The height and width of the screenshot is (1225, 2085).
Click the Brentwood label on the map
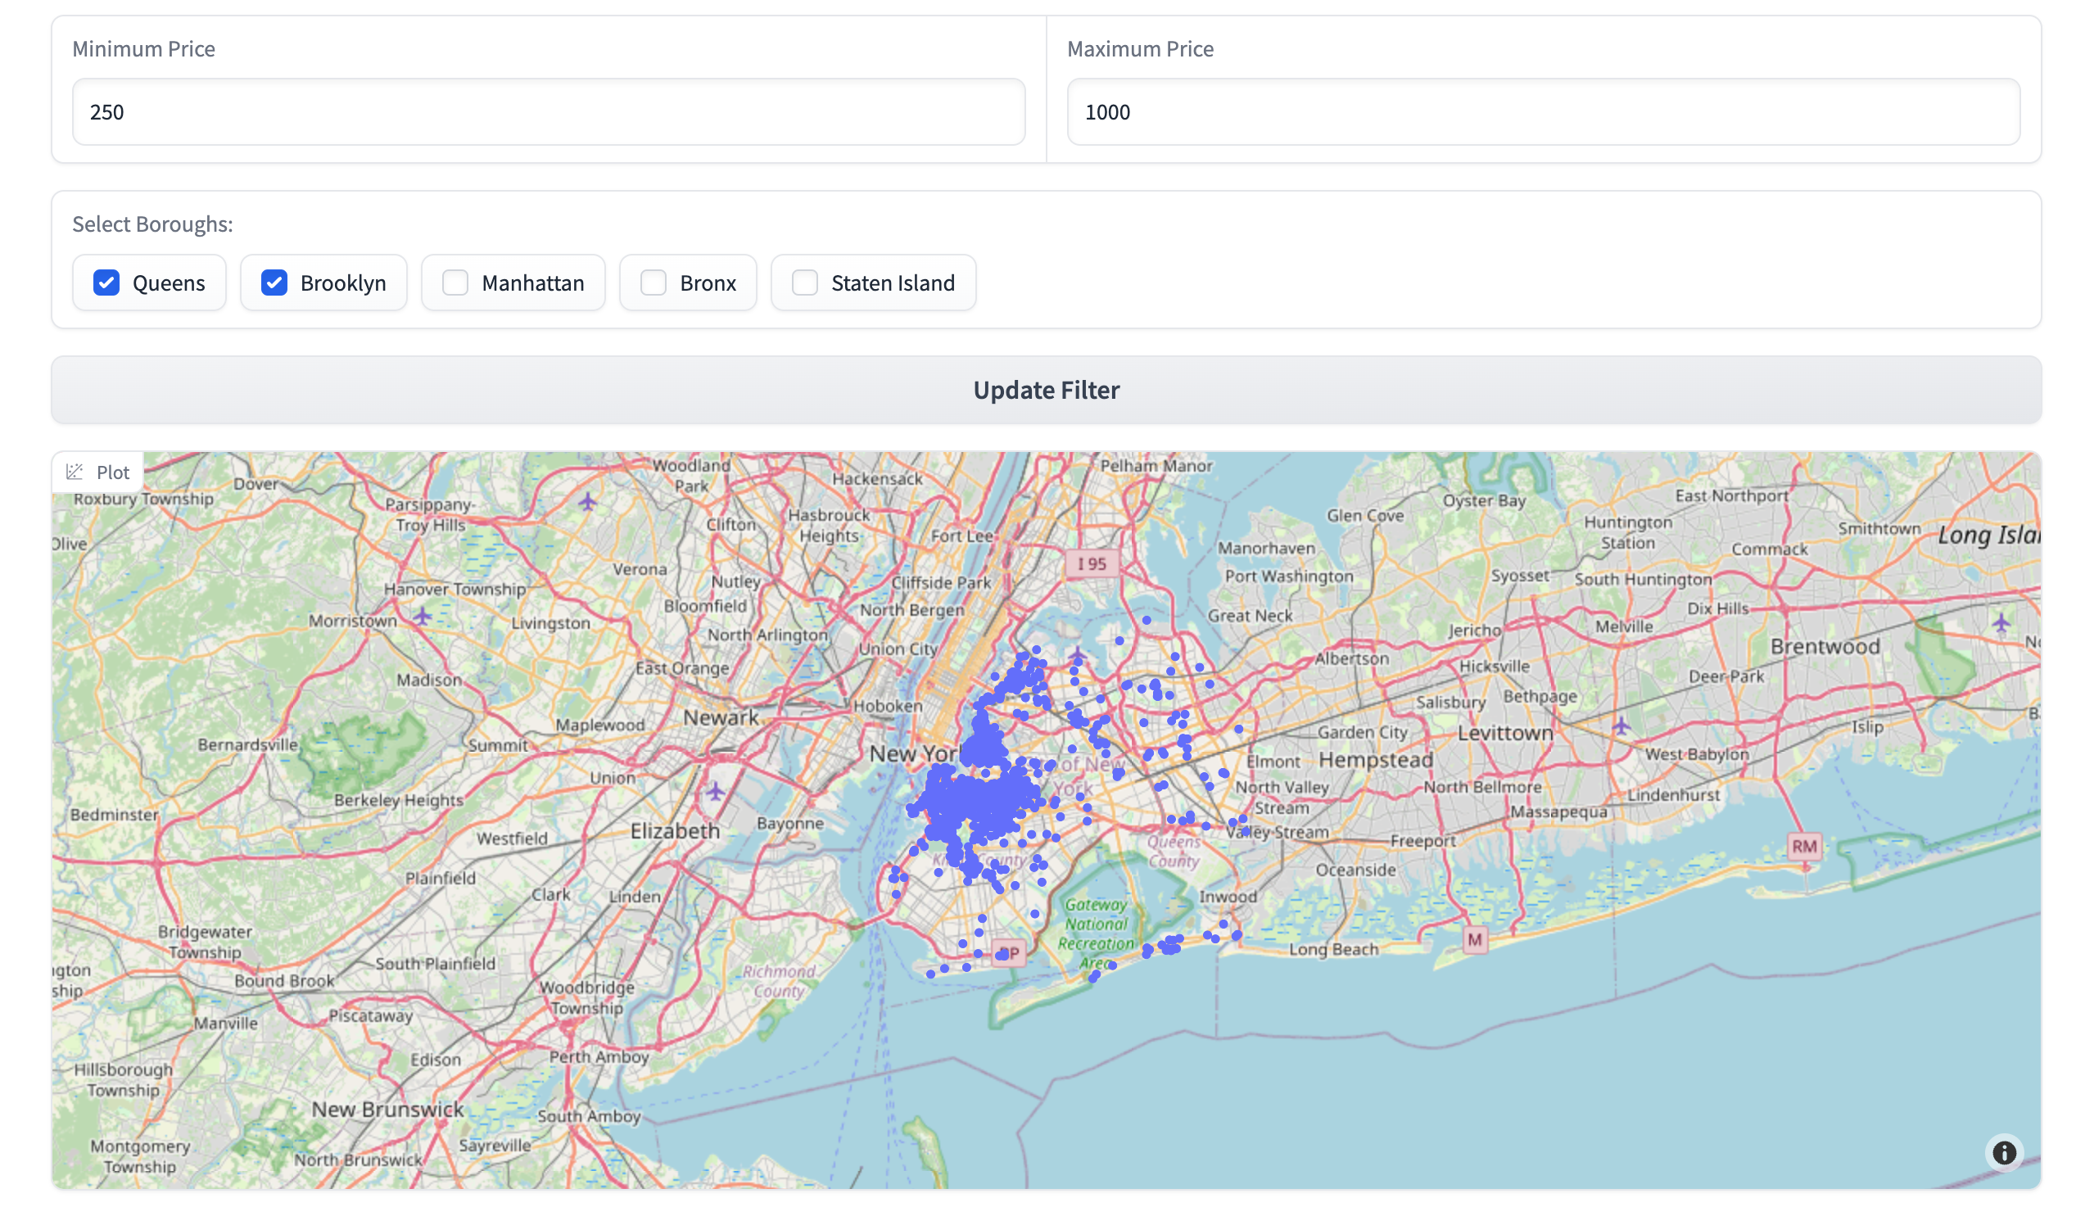1825,647
